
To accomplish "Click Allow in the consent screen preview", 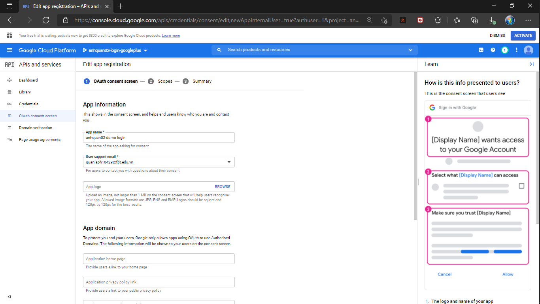I will [x=508, y=274].
